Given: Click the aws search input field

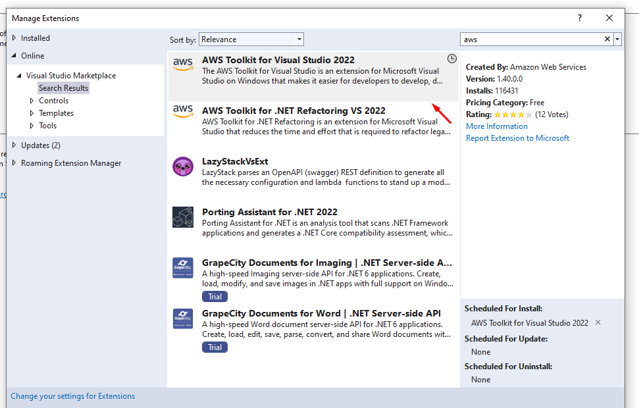Looking at the screenshot, I should click(532, 39).
